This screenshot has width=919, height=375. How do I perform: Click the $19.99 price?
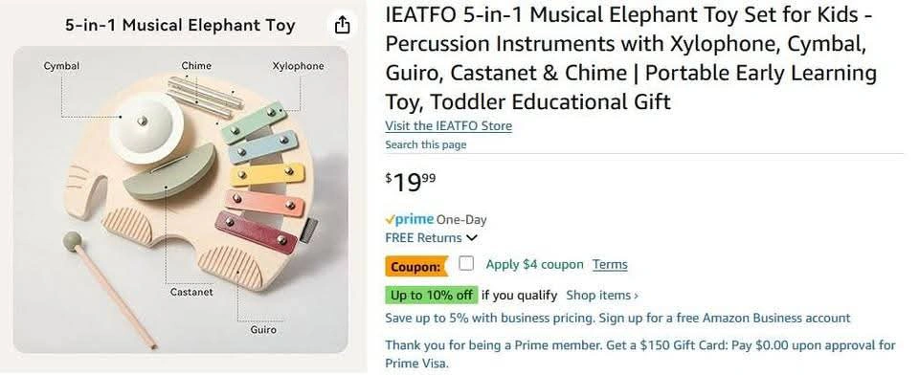coord(411,182)
